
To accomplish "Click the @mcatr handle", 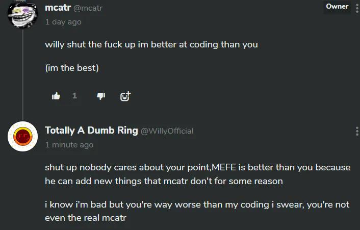I will [x=89, y=8].
